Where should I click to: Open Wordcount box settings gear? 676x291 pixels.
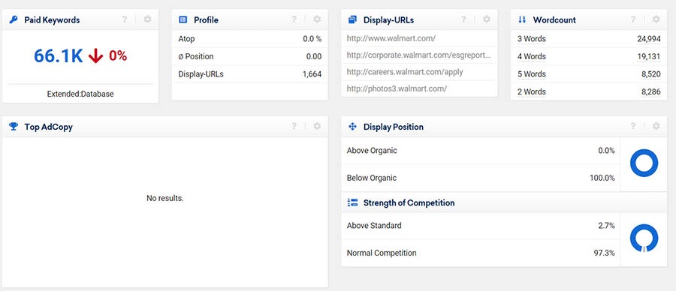coord(656,19)
